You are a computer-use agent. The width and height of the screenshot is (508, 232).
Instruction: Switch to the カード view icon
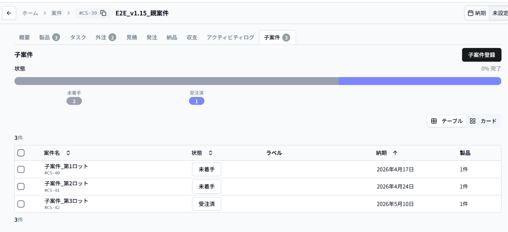484,121
